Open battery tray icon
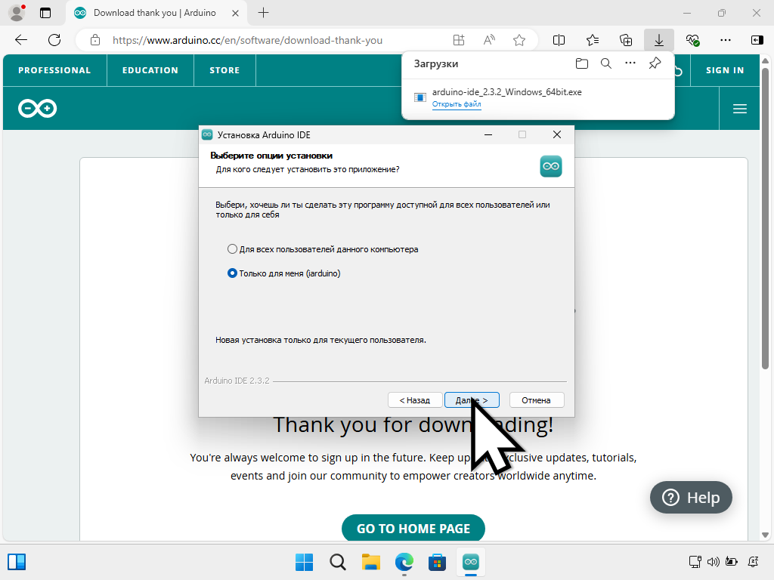The width and height of the screenshot is (774, 580). [731, 562]
